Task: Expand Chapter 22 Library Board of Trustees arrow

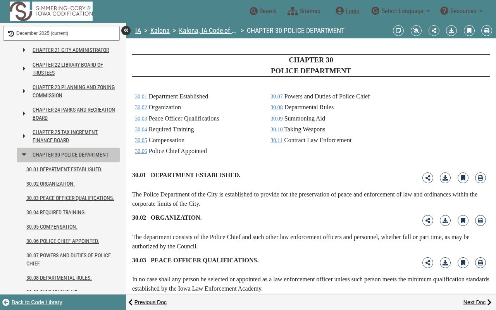Action: point(24,69)
